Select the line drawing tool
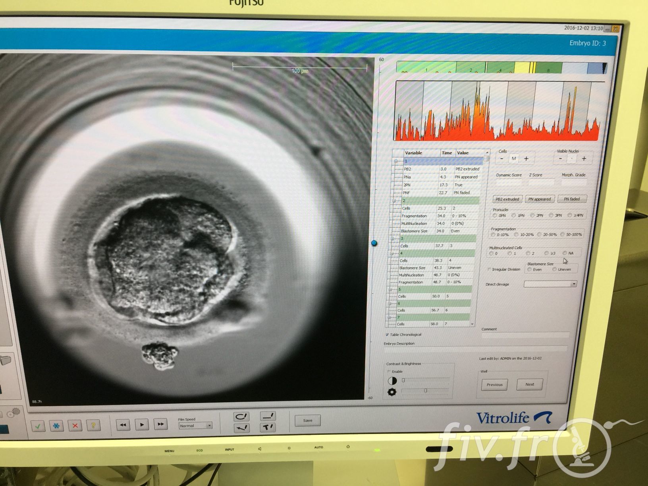The height and width of the screenshot is (486, 648). pyautogui.click(x=268, y=416)
